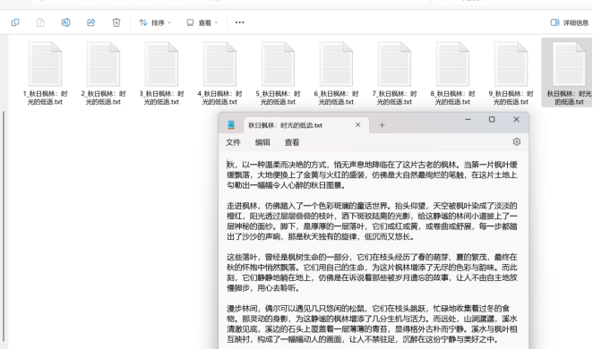Select file 8_秋日枫林：时光的低语.txt
Image resolution: width=593 pixels, height=349 pixels.
tap(452, 73)
